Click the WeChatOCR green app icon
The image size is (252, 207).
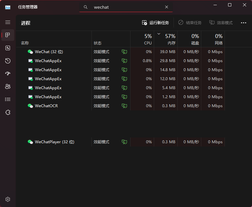[30, 106]
